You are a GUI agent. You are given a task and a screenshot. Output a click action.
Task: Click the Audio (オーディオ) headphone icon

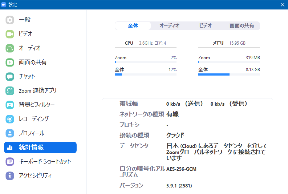pyautogui.click(x=10, y=48)
